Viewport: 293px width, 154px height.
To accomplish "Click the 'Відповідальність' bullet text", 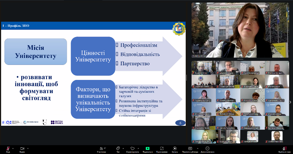I will point(140,55).
